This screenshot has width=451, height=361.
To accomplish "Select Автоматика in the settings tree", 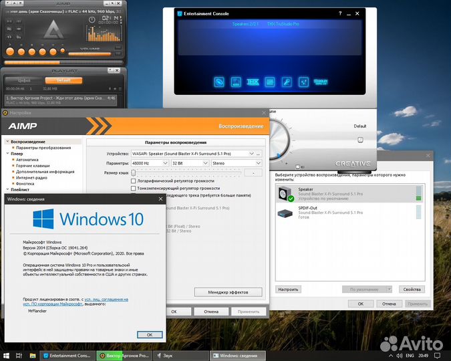I will (27, 160).
